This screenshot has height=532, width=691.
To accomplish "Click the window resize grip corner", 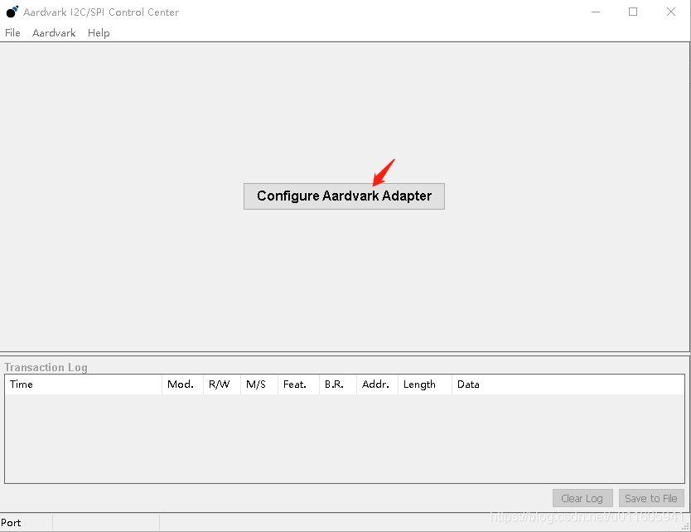I will [x=685, y=526].
